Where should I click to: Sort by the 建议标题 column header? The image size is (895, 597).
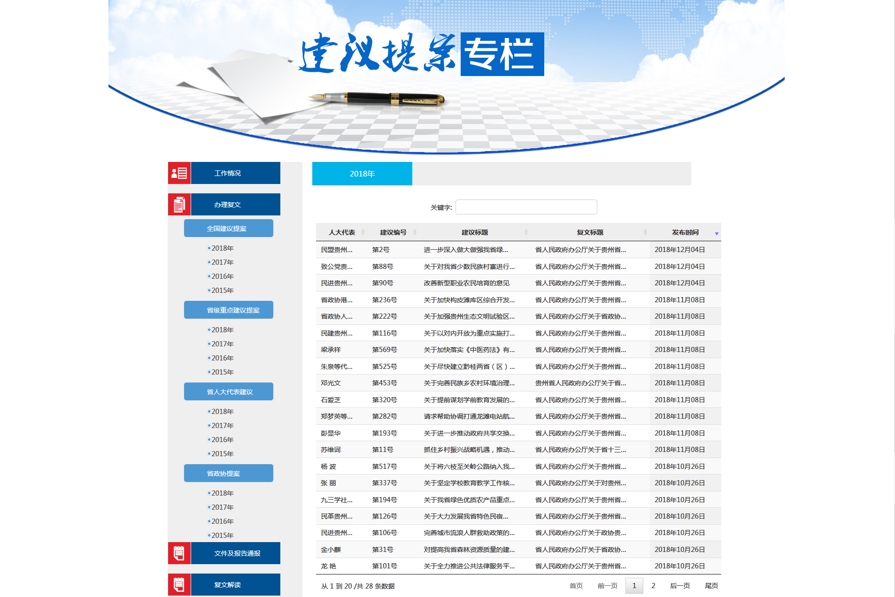point(475,232)
